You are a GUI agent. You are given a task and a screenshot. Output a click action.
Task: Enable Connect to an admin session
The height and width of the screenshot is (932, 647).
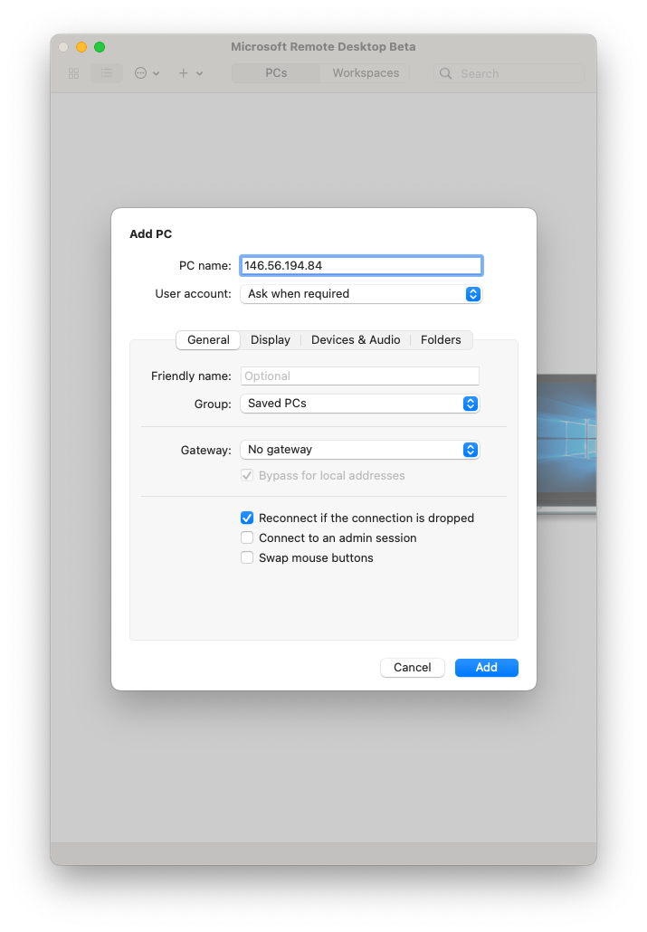tap(247, 537)
